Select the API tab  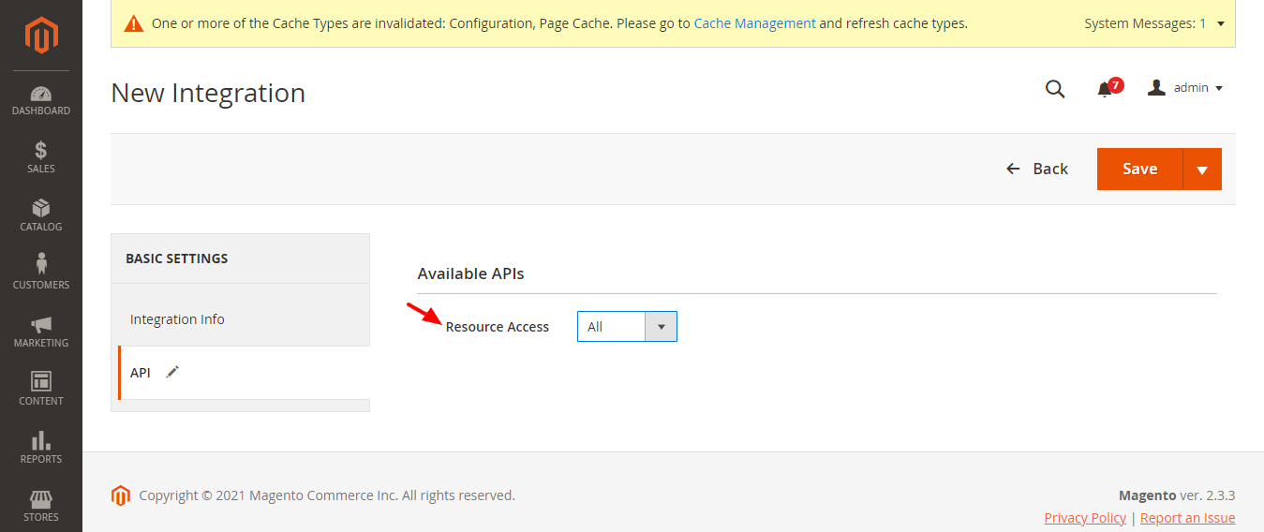(141, 373)
